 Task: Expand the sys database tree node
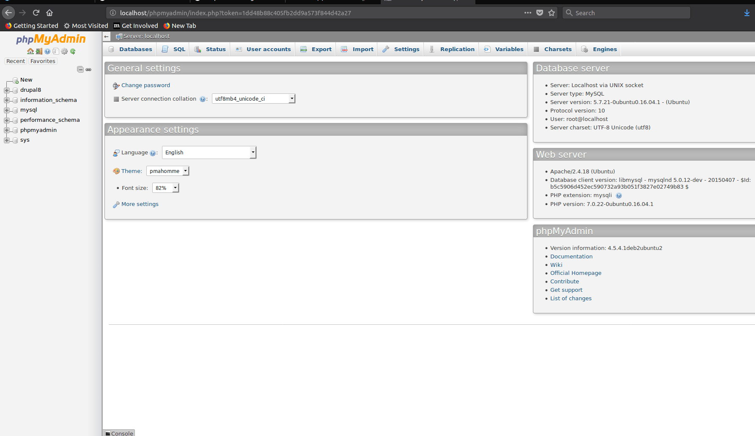(7, 140)
